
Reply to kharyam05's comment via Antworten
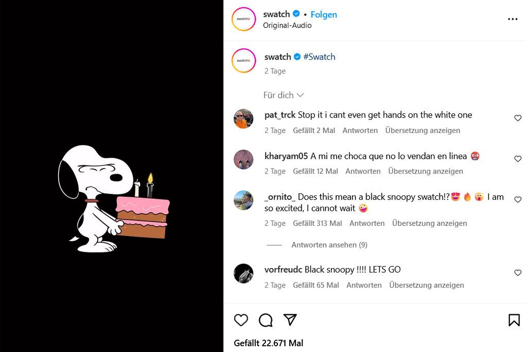click(363, 171)
